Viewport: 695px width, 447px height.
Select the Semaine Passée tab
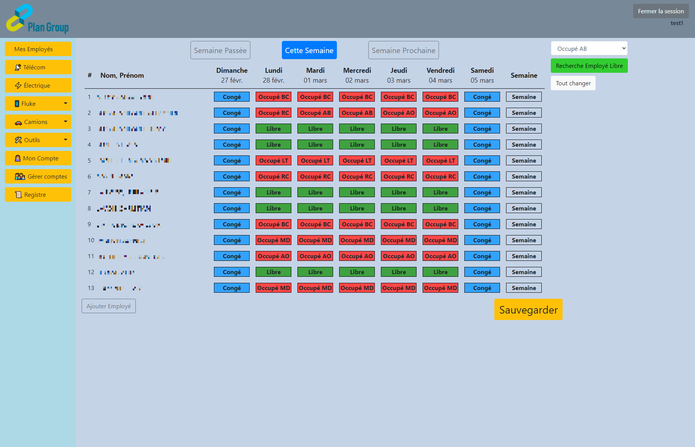[220, 50]
